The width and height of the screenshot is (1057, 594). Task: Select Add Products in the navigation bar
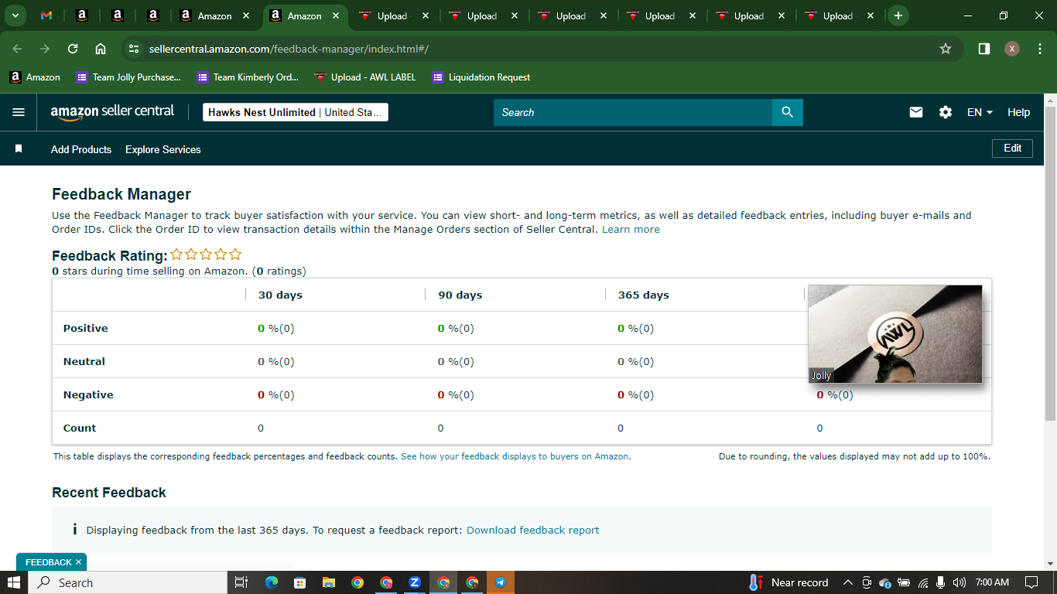tap(81, 149)
